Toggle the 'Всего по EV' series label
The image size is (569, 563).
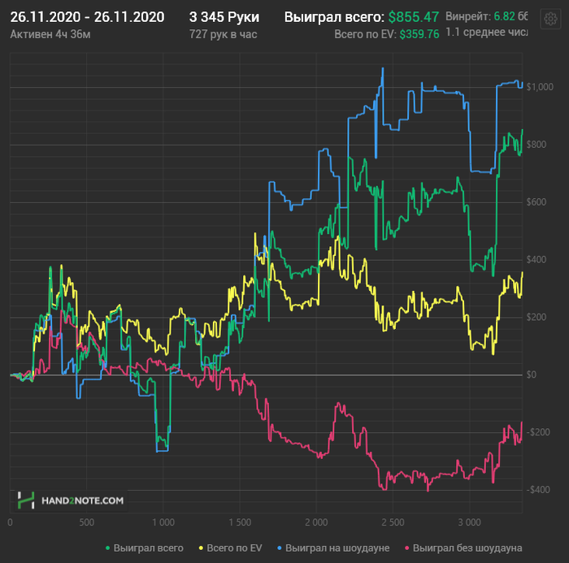pyautogui.click(x=234, y=548)
